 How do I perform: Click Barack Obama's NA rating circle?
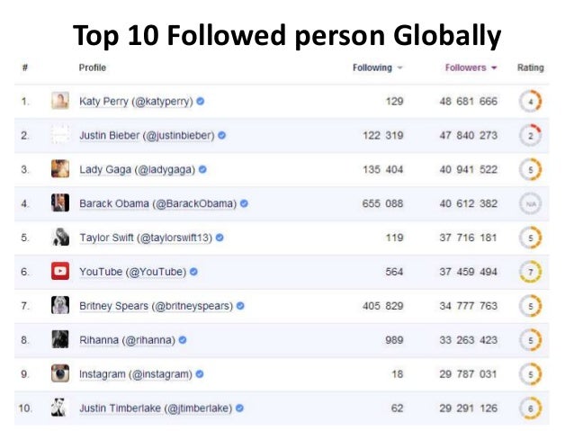click(x=531, y=203)
